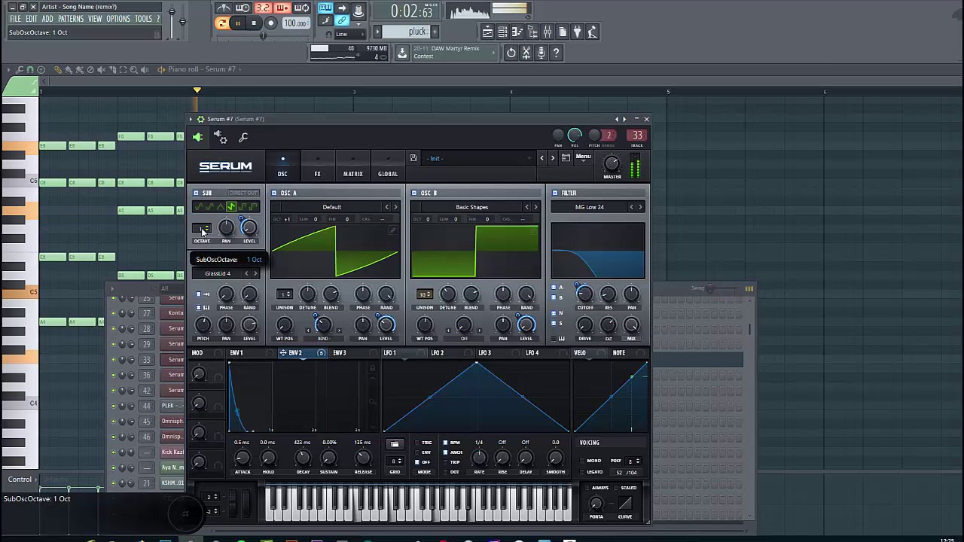Screen dimensions: 964x542
Task: Open the piano roll toolbar icon
Action: (517, 32)
